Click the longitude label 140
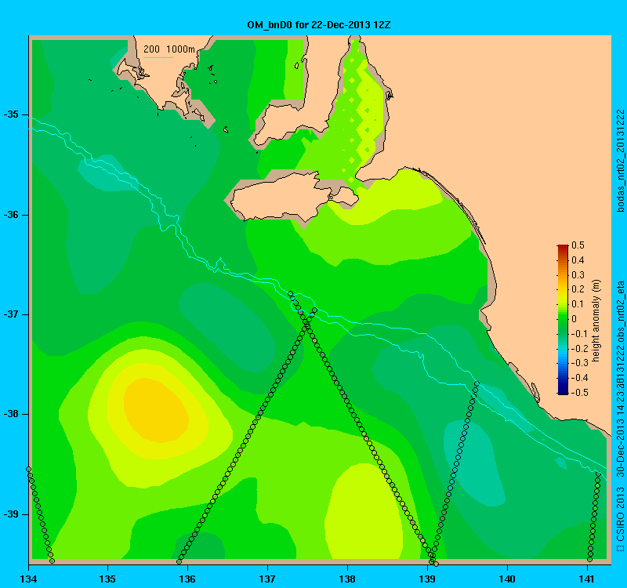Viewport: 627px width, 588px height. [x=507, y=579]
